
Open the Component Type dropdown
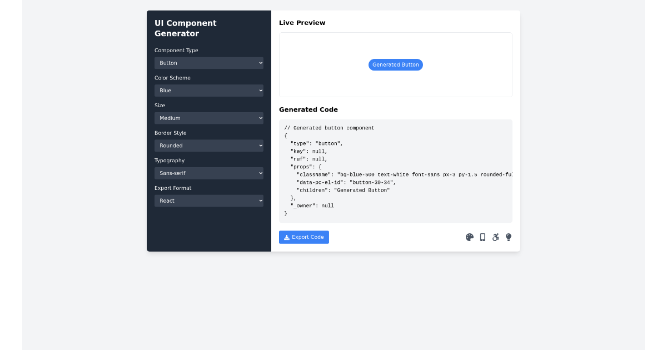pyautogui.click(x=208, y=63)
